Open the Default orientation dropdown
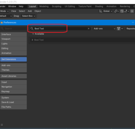 6,16
